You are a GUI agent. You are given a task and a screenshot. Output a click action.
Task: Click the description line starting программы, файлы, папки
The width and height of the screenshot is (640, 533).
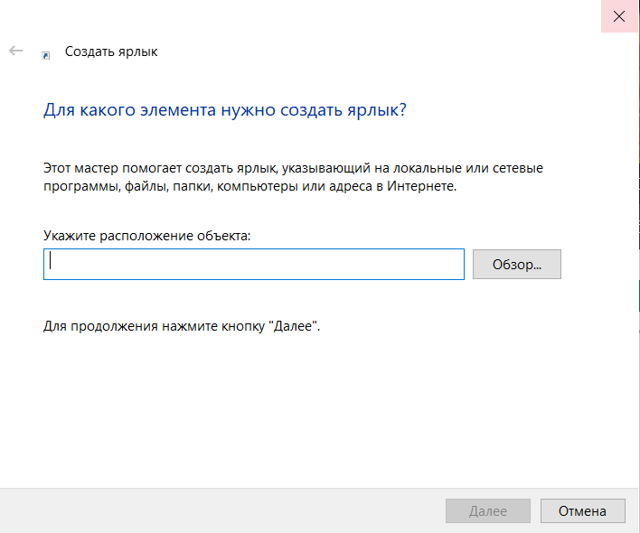(x=249, y=186)
